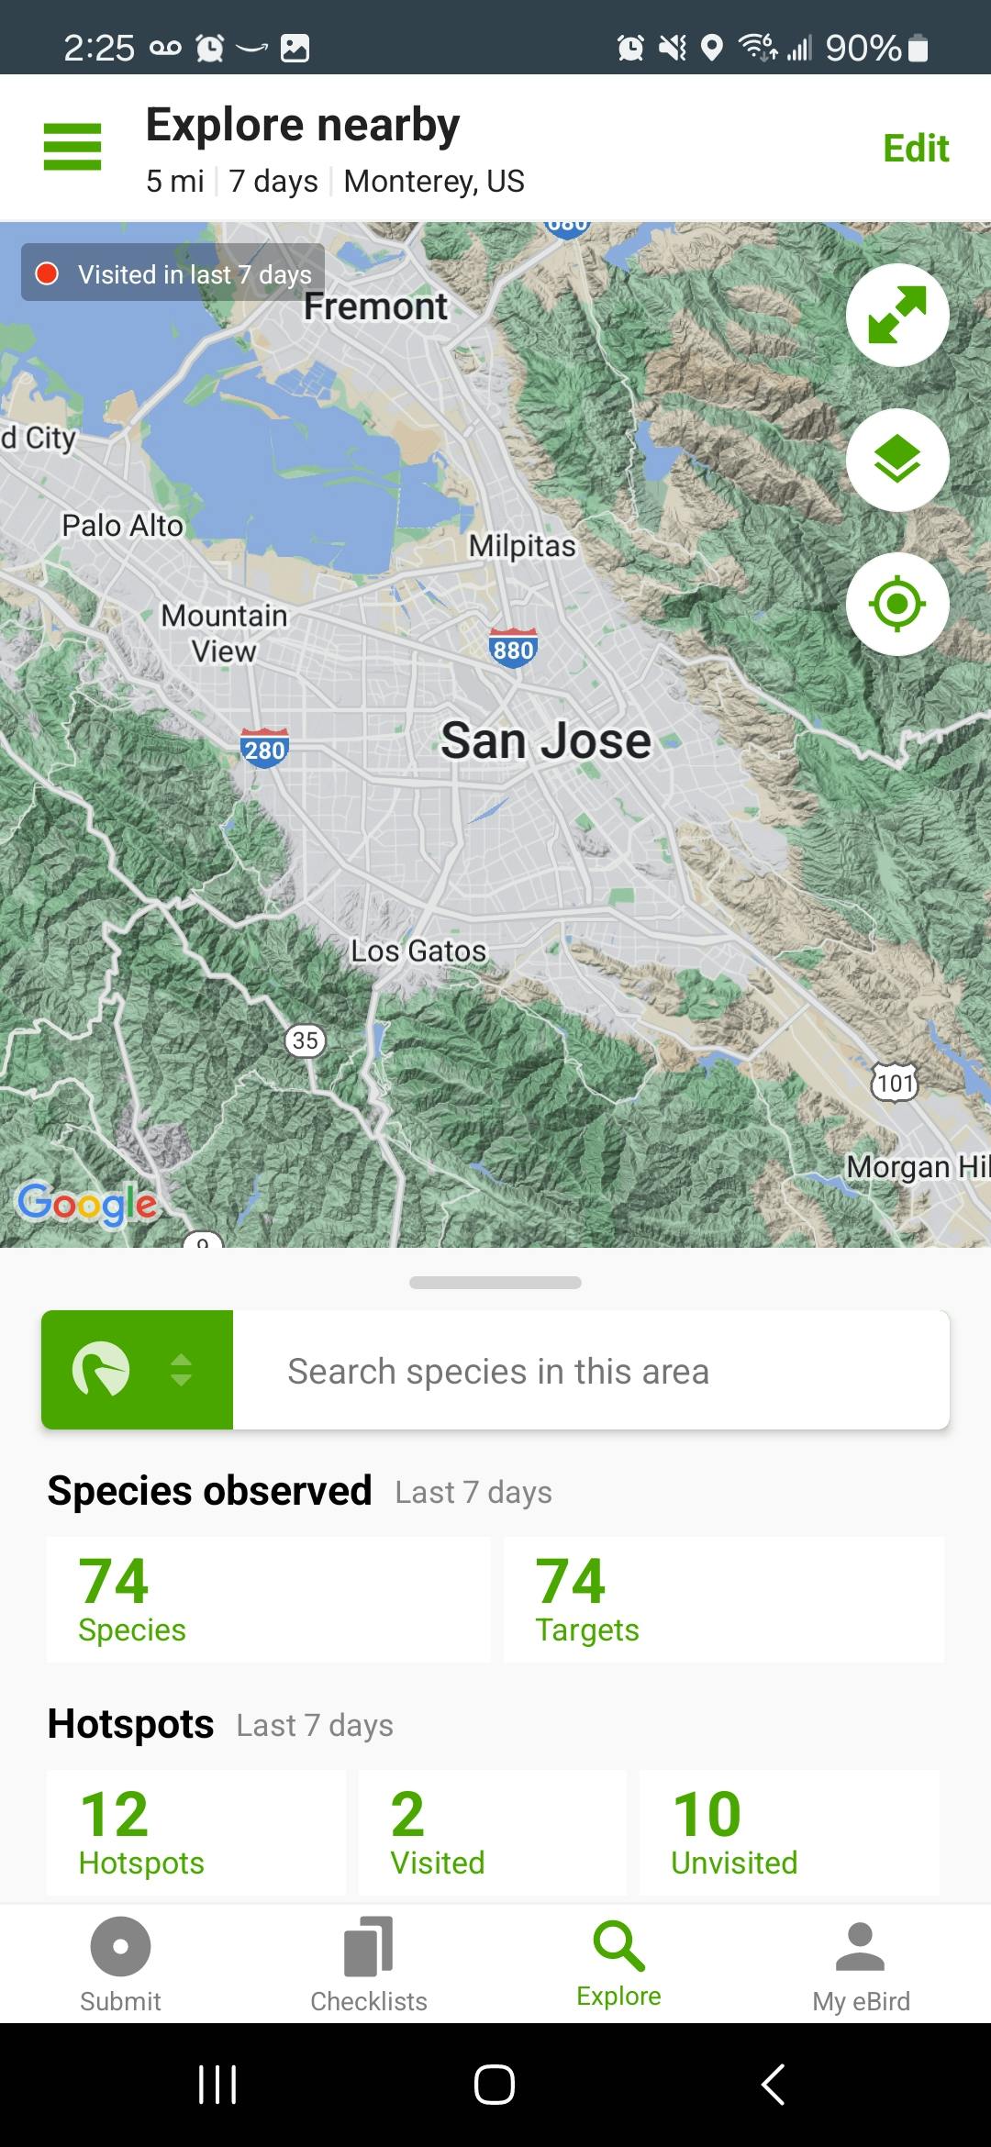The height and width of the screenshot is (2147, 991).
Task: Open the Submit tab
Action: pos(120,1964)
